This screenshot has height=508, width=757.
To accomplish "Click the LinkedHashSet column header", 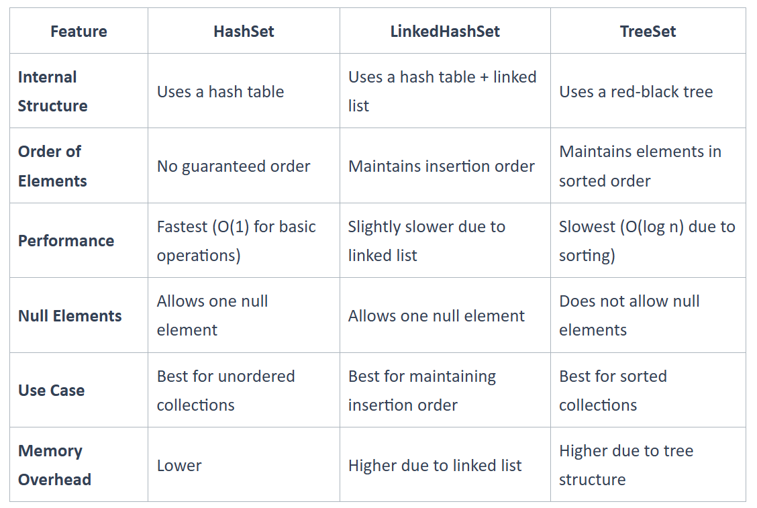I will 445,32.
